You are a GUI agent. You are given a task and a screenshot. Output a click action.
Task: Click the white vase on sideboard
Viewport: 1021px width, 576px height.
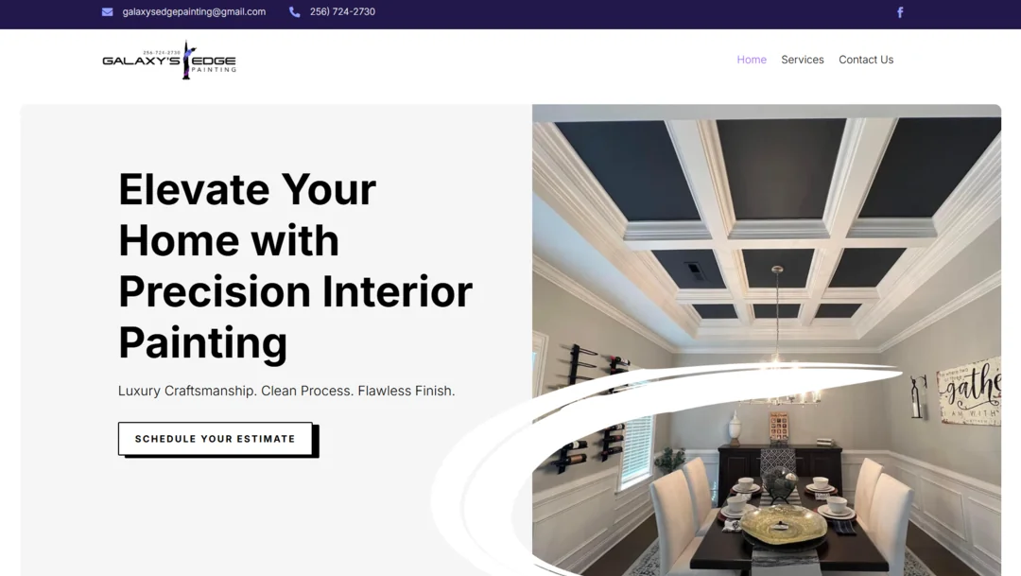pos(735,428)
